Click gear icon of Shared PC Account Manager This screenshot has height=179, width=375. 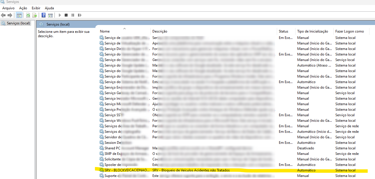[101, 148]
